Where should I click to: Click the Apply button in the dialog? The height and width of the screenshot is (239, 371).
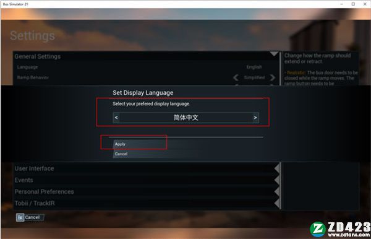tap(140, 144)
